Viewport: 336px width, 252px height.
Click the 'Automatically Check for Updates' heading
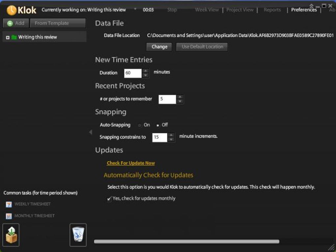pos(149,175)
